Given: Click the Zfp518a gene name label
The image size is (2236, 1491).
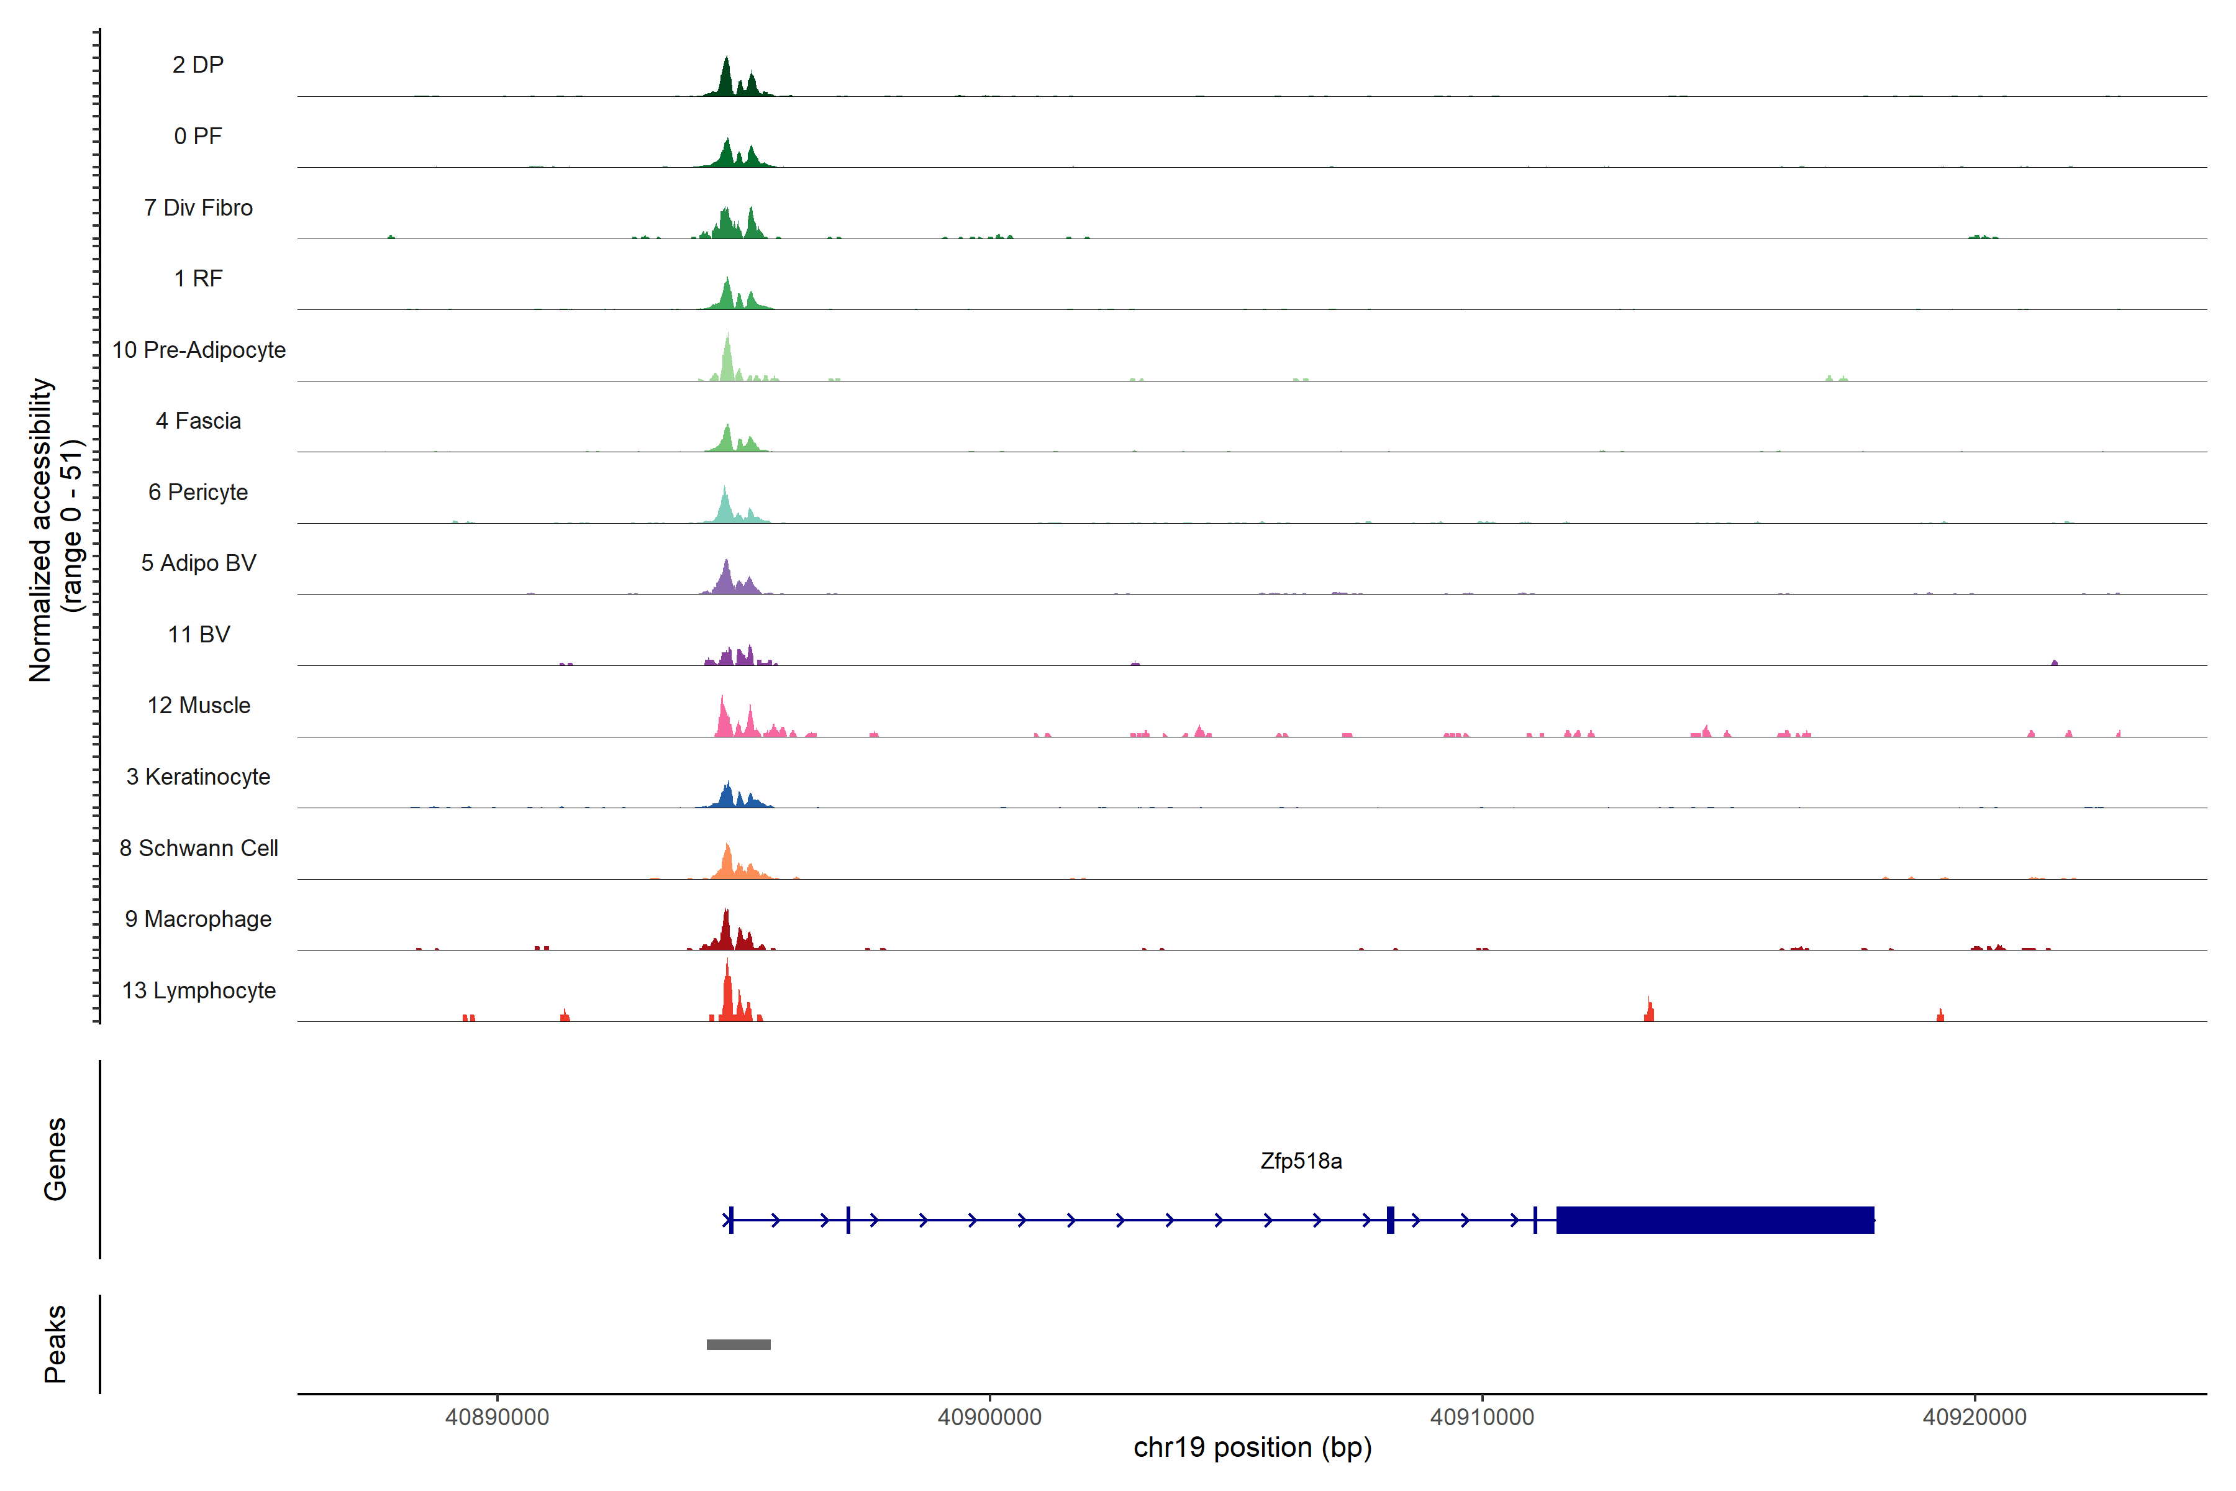Looking at the screenshot, I should tap(1301, 1161).
